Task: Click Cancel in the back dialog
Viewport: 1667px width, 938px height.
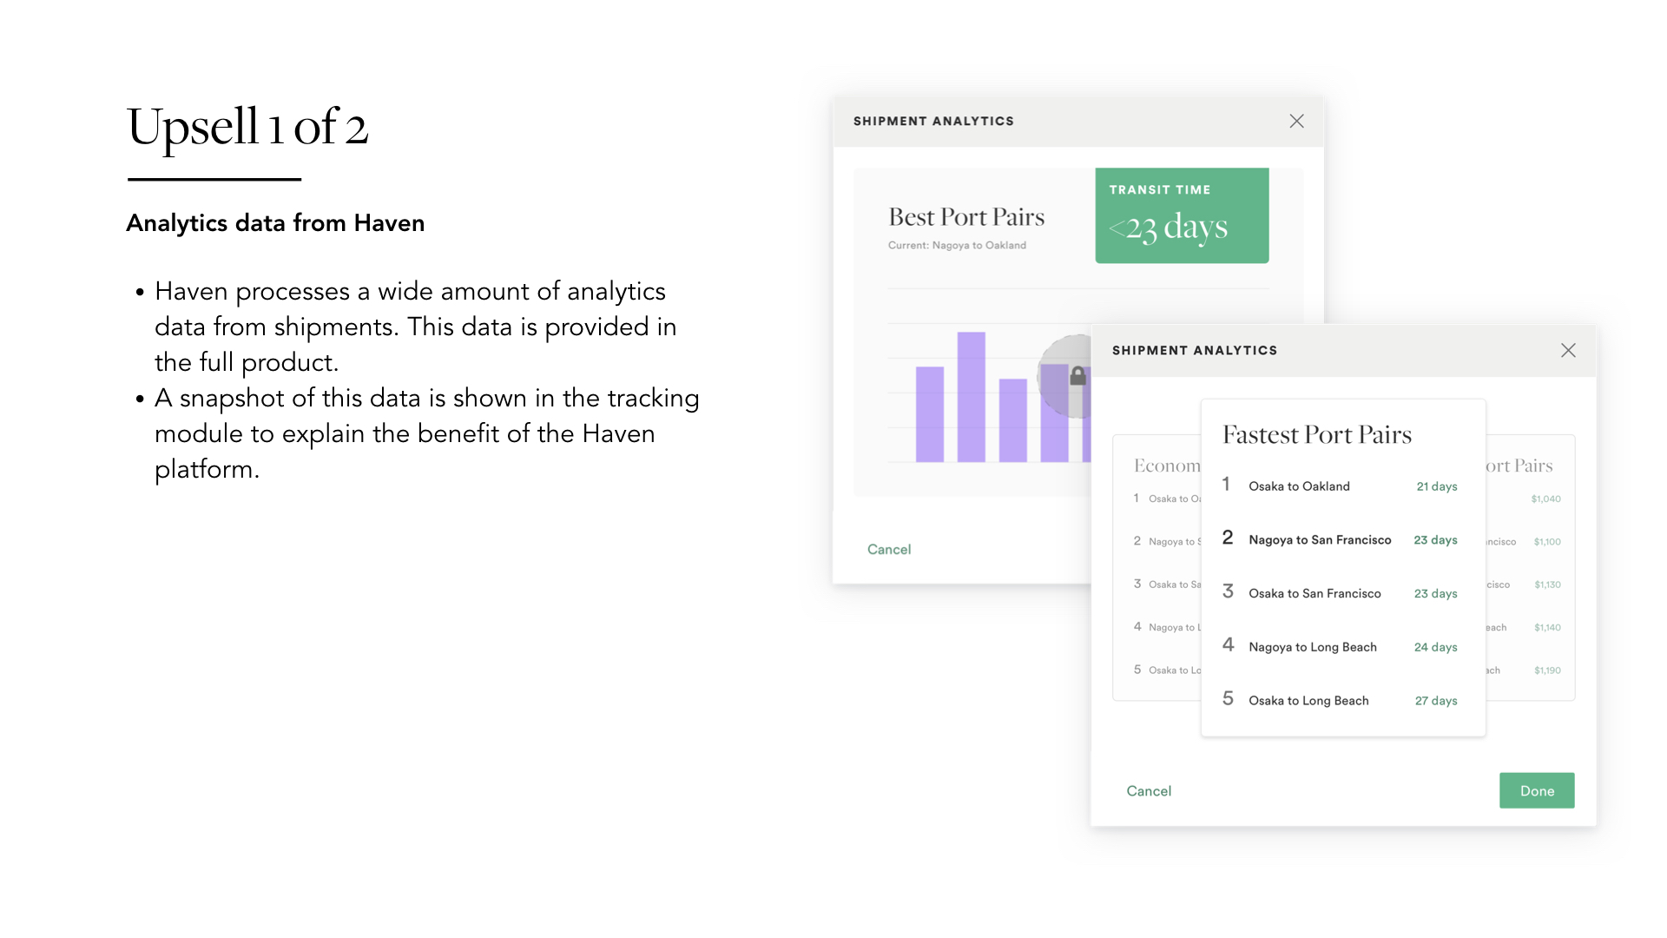Action: 888,549
